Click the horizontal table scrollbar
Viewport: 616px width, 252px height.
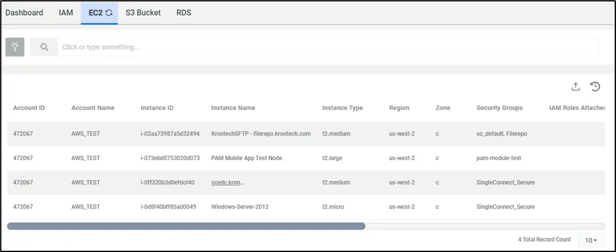click(186, 226)
